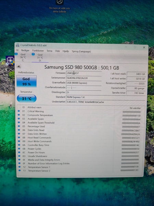Viewport: 154px width, 206px height.
Task: Click the God 99 % health status button
Action: 26,81
